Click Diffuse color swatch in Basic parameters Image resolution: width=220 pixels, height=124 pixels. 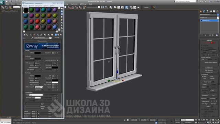pos(37,53)
